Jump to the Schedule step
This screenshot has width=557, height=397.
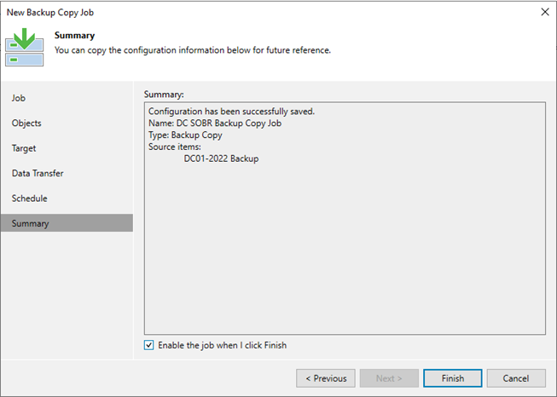pyautogui.click(x=29, y=198)
